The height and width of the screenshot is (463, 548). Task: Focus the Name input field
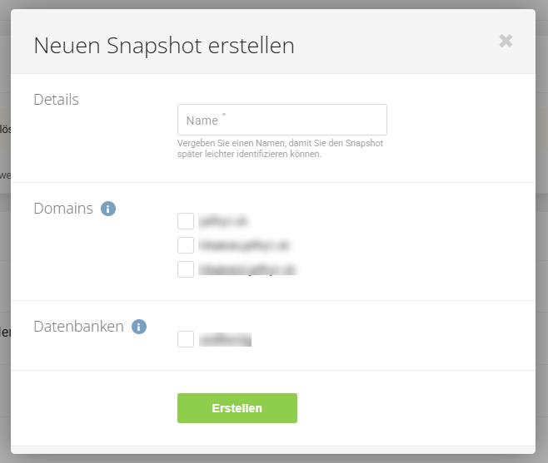point(282,120)
